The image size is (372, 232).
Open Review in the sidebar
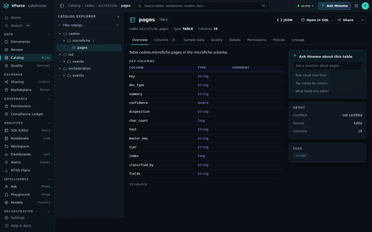pos(27,50)
